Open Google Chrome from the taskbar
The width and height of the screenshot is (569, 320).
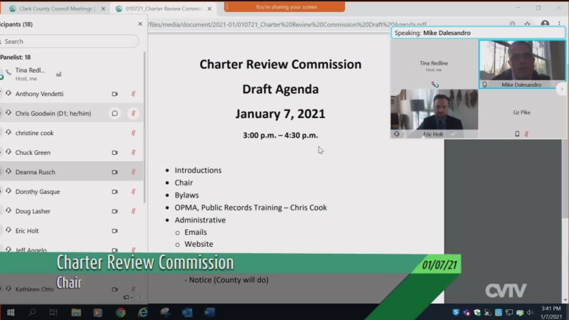(120, 312)
